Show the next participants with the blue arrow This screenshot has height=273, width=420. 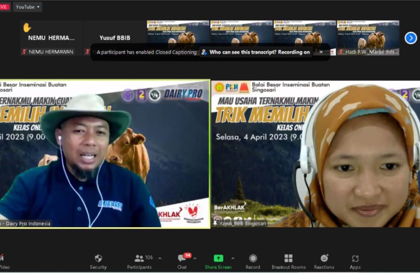tap(411, 38)
